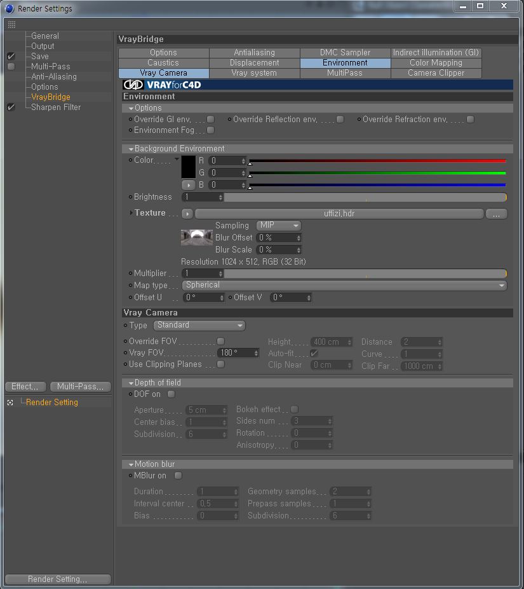Click the Blur Scale value field
The height and width of the screenshot is (589, 524).
tap(279, 250)
